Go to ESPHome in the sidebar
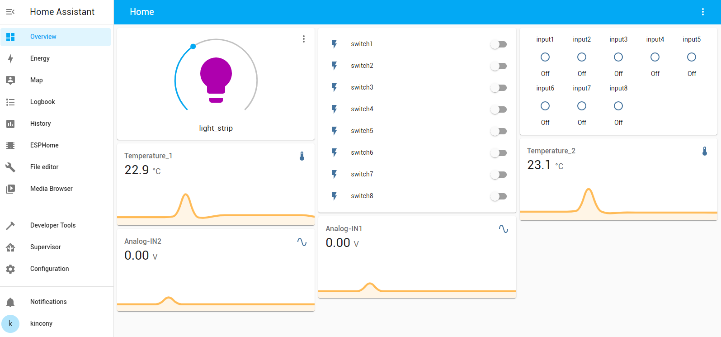Viewport: 721px width, 337px height. (x=44, y=145)
